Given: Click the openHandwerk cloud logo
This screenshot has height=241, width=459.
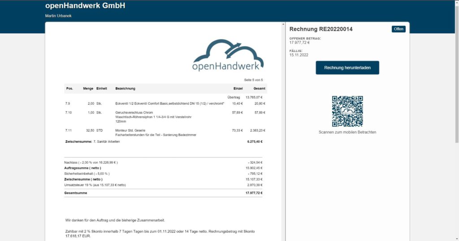Looking at the screenshot, I should 228,55.
